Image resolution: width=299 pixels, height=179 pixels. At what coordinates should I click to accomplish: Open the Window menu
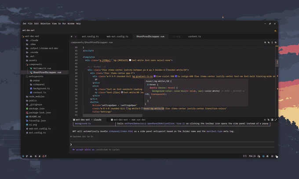[71, 24]
